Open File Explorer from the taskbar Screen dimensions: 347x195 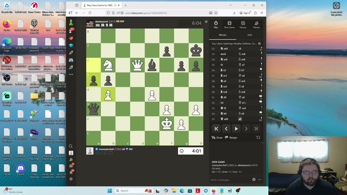pyautogui.click(x=174, y=191)
